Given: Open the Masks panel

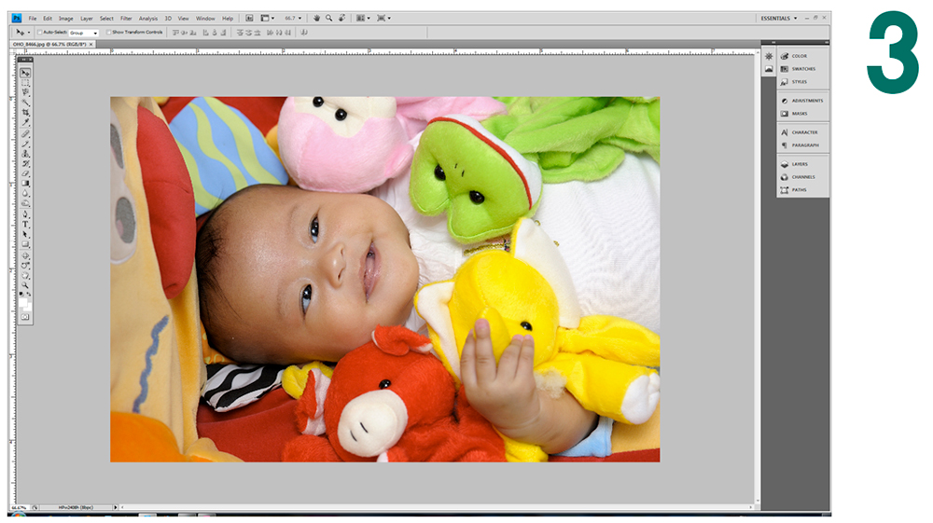Looking at the screenshot, I should 798,114.
